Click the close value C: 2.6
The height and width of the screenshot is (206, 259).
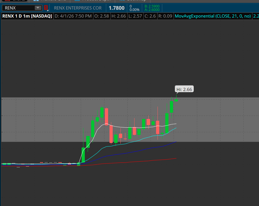click(x=150, y=16)
